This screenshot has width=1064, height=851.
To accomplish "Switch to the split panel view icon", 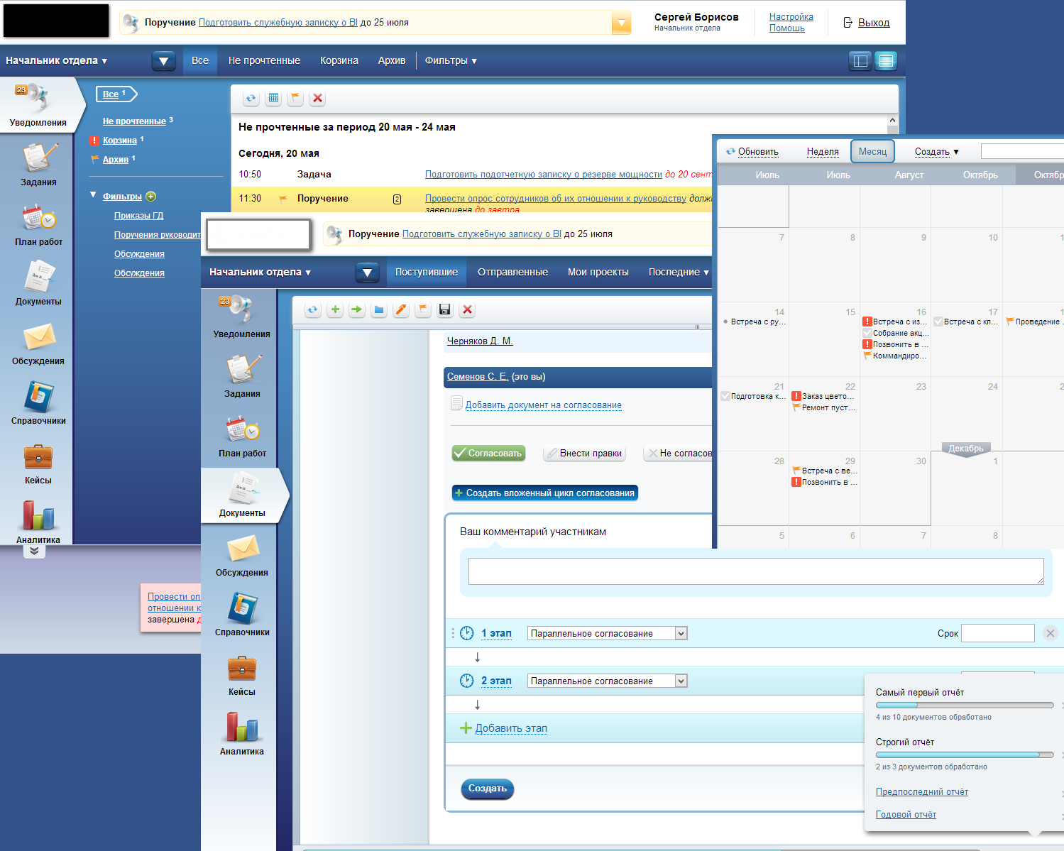I will click(860, 61).
